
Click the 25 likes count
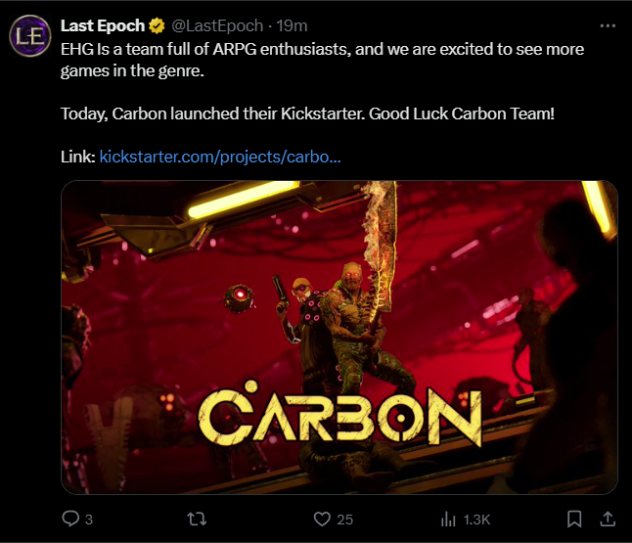[344, 520]
